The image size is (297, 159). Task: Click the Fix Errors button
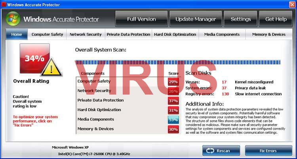pyautogui.click(x=268, y=151)
